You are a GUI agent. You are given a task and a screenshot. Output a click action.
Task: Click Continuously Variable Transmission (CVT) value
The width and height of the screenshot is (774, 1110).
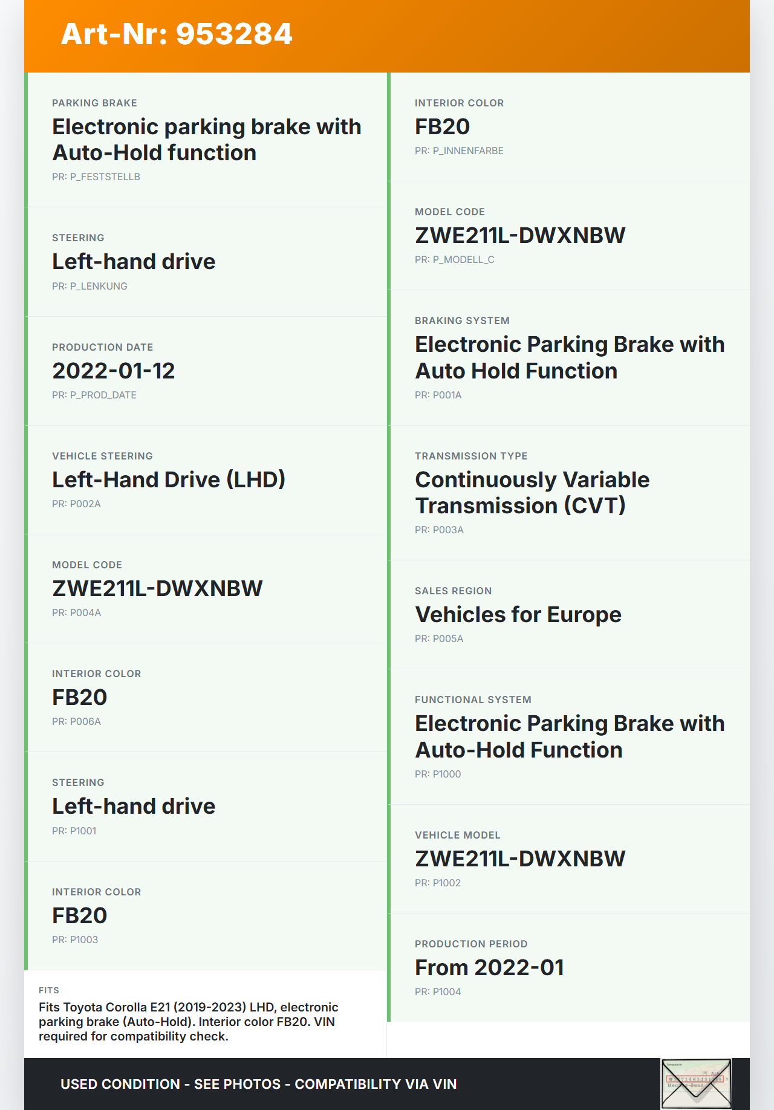[532, 493]
